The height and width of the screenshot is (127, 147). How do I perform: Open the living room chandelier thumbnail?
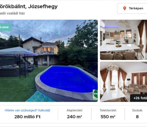point(124,82)
